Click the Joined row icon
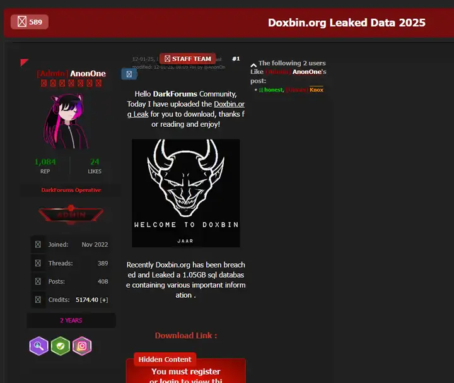This screenshot has height=383, width=454. point(38,245)
